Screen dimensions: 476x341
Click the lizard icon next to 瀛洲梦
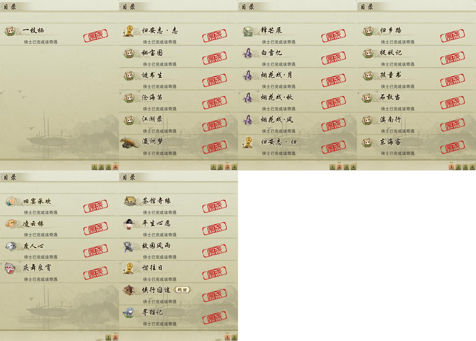[130, 142]
